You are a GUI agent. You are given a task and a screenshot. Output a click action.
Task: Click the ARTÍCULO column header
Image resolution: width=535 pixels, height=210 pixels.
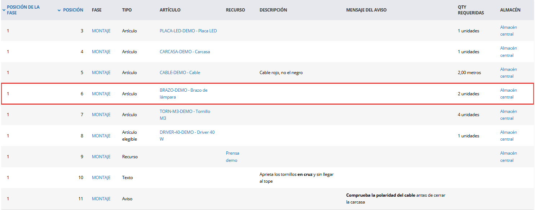[170, 10]
